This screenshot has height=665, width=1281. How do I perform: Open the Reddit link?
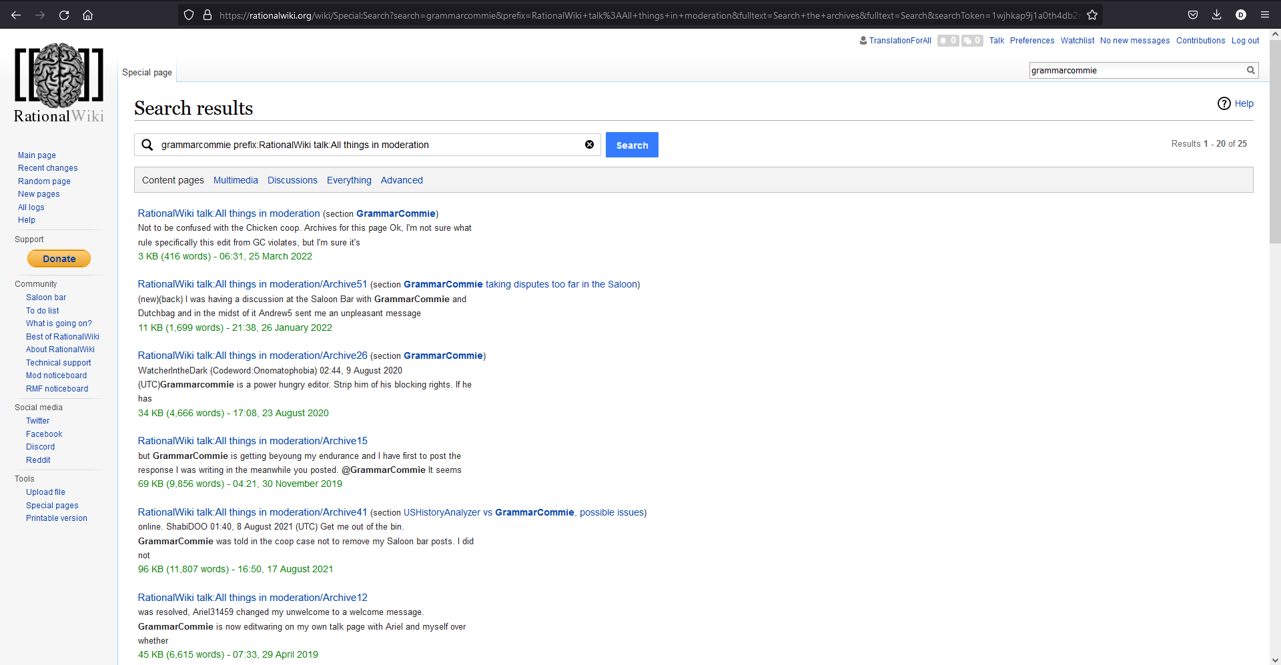click(x=38, y=460)
